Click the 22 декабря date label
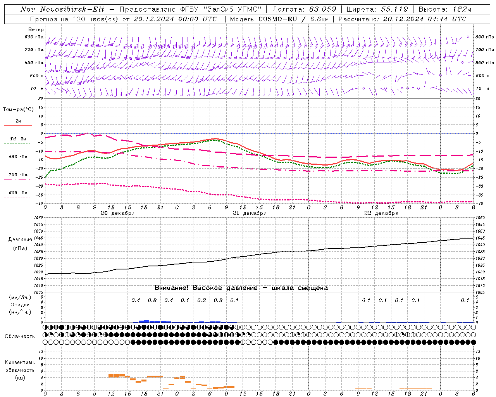496x397 pixels. click(381, 213)
